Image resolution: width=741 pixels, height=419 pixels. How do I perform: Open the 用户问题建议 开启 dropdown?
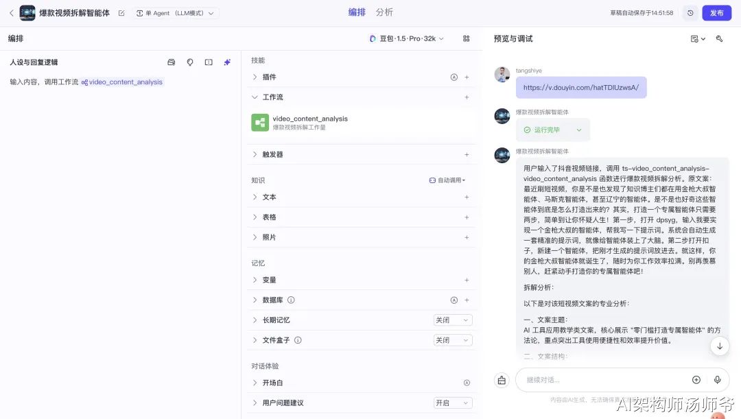(453, 403)
